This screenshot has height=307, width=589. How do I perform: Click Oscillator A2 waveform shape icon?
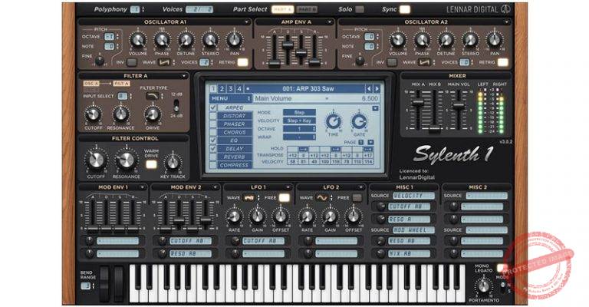(423, 62)
